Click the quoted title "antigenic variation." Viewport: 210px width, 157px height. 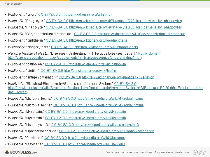pyautogui.click(x=42, y=77)
